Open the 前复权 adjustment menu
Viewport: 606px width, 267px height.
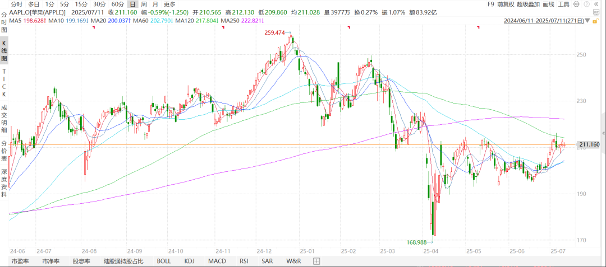(505, 4)
